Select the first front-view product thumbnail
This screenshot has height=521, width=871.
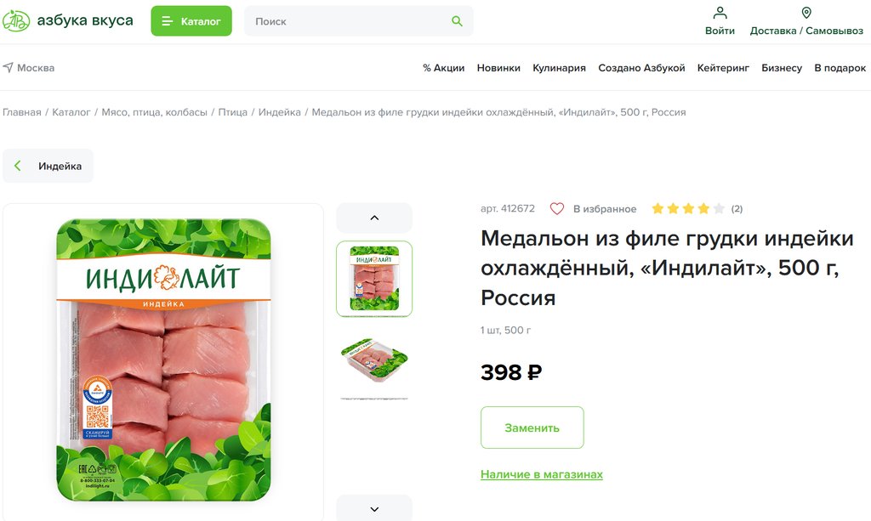[374, 279]
